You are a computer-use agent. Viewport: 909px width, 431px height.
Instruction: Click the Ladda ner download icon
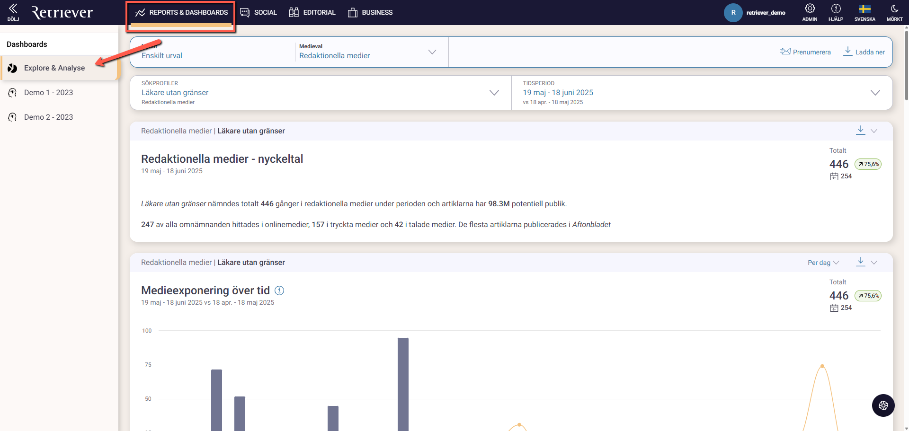click(848, 51)
